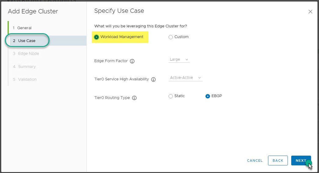Click info icon next to Tier0 Routing Type
Image resolution: width=319 pixels, height=173 pixels.
[134, 98]
